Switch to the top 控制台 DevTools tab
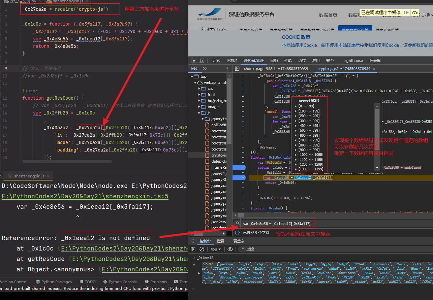433x300 pixels. 232,61
